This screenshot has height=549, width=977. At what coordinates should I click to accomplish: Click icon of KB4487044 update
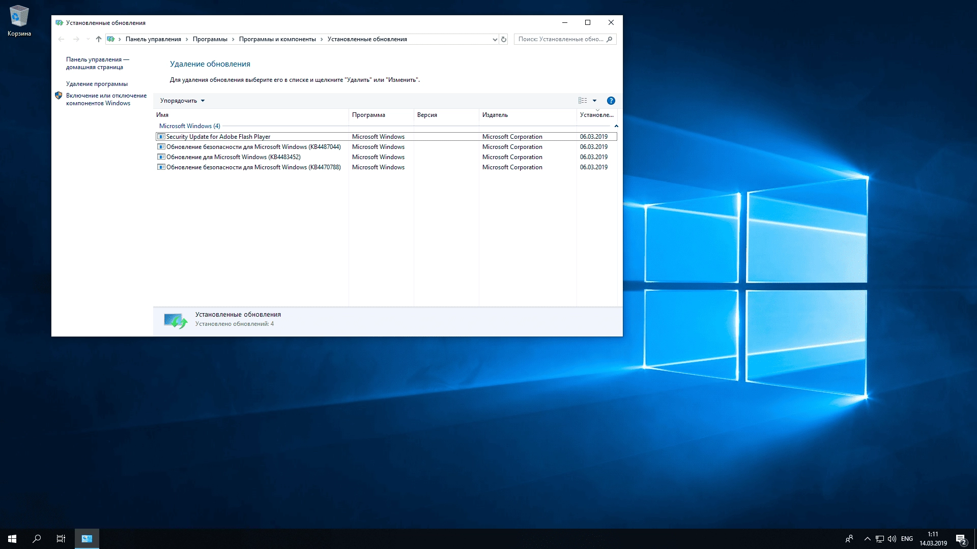161,147
